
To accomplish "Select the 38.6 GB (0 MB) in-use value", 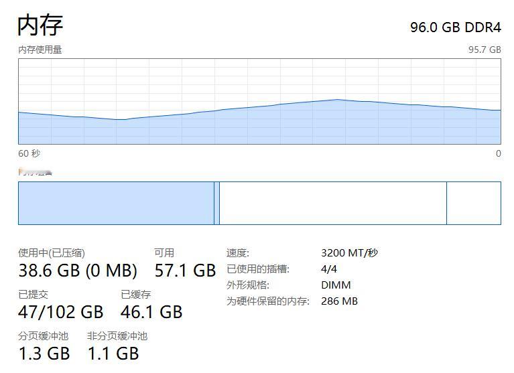I will click(78, 271).
